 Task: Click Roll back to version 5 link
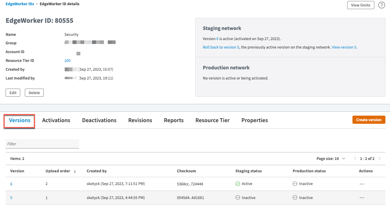[221, 47]
